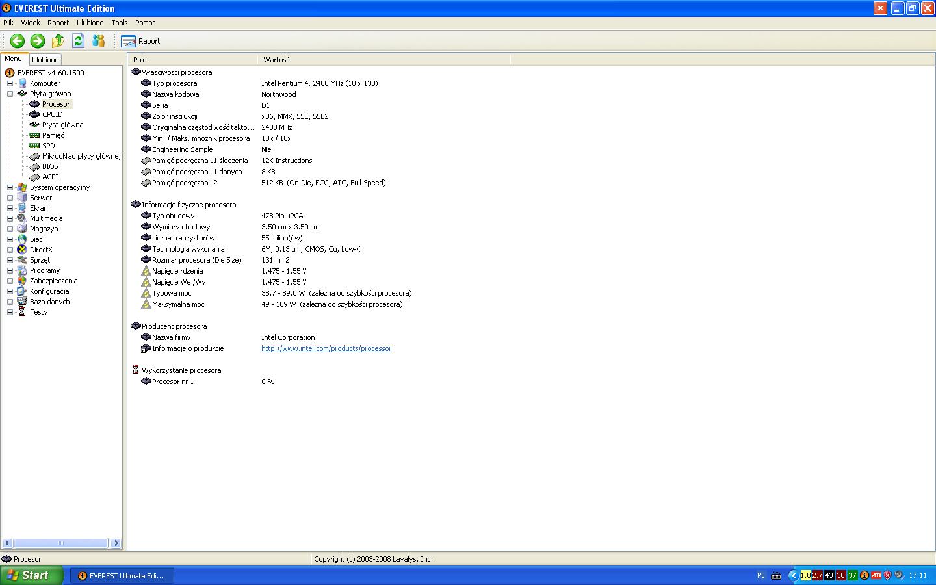This screenshot has width=936, height=585.
Task: Go forward with the green right arrow
Action: tap(38, 41)
